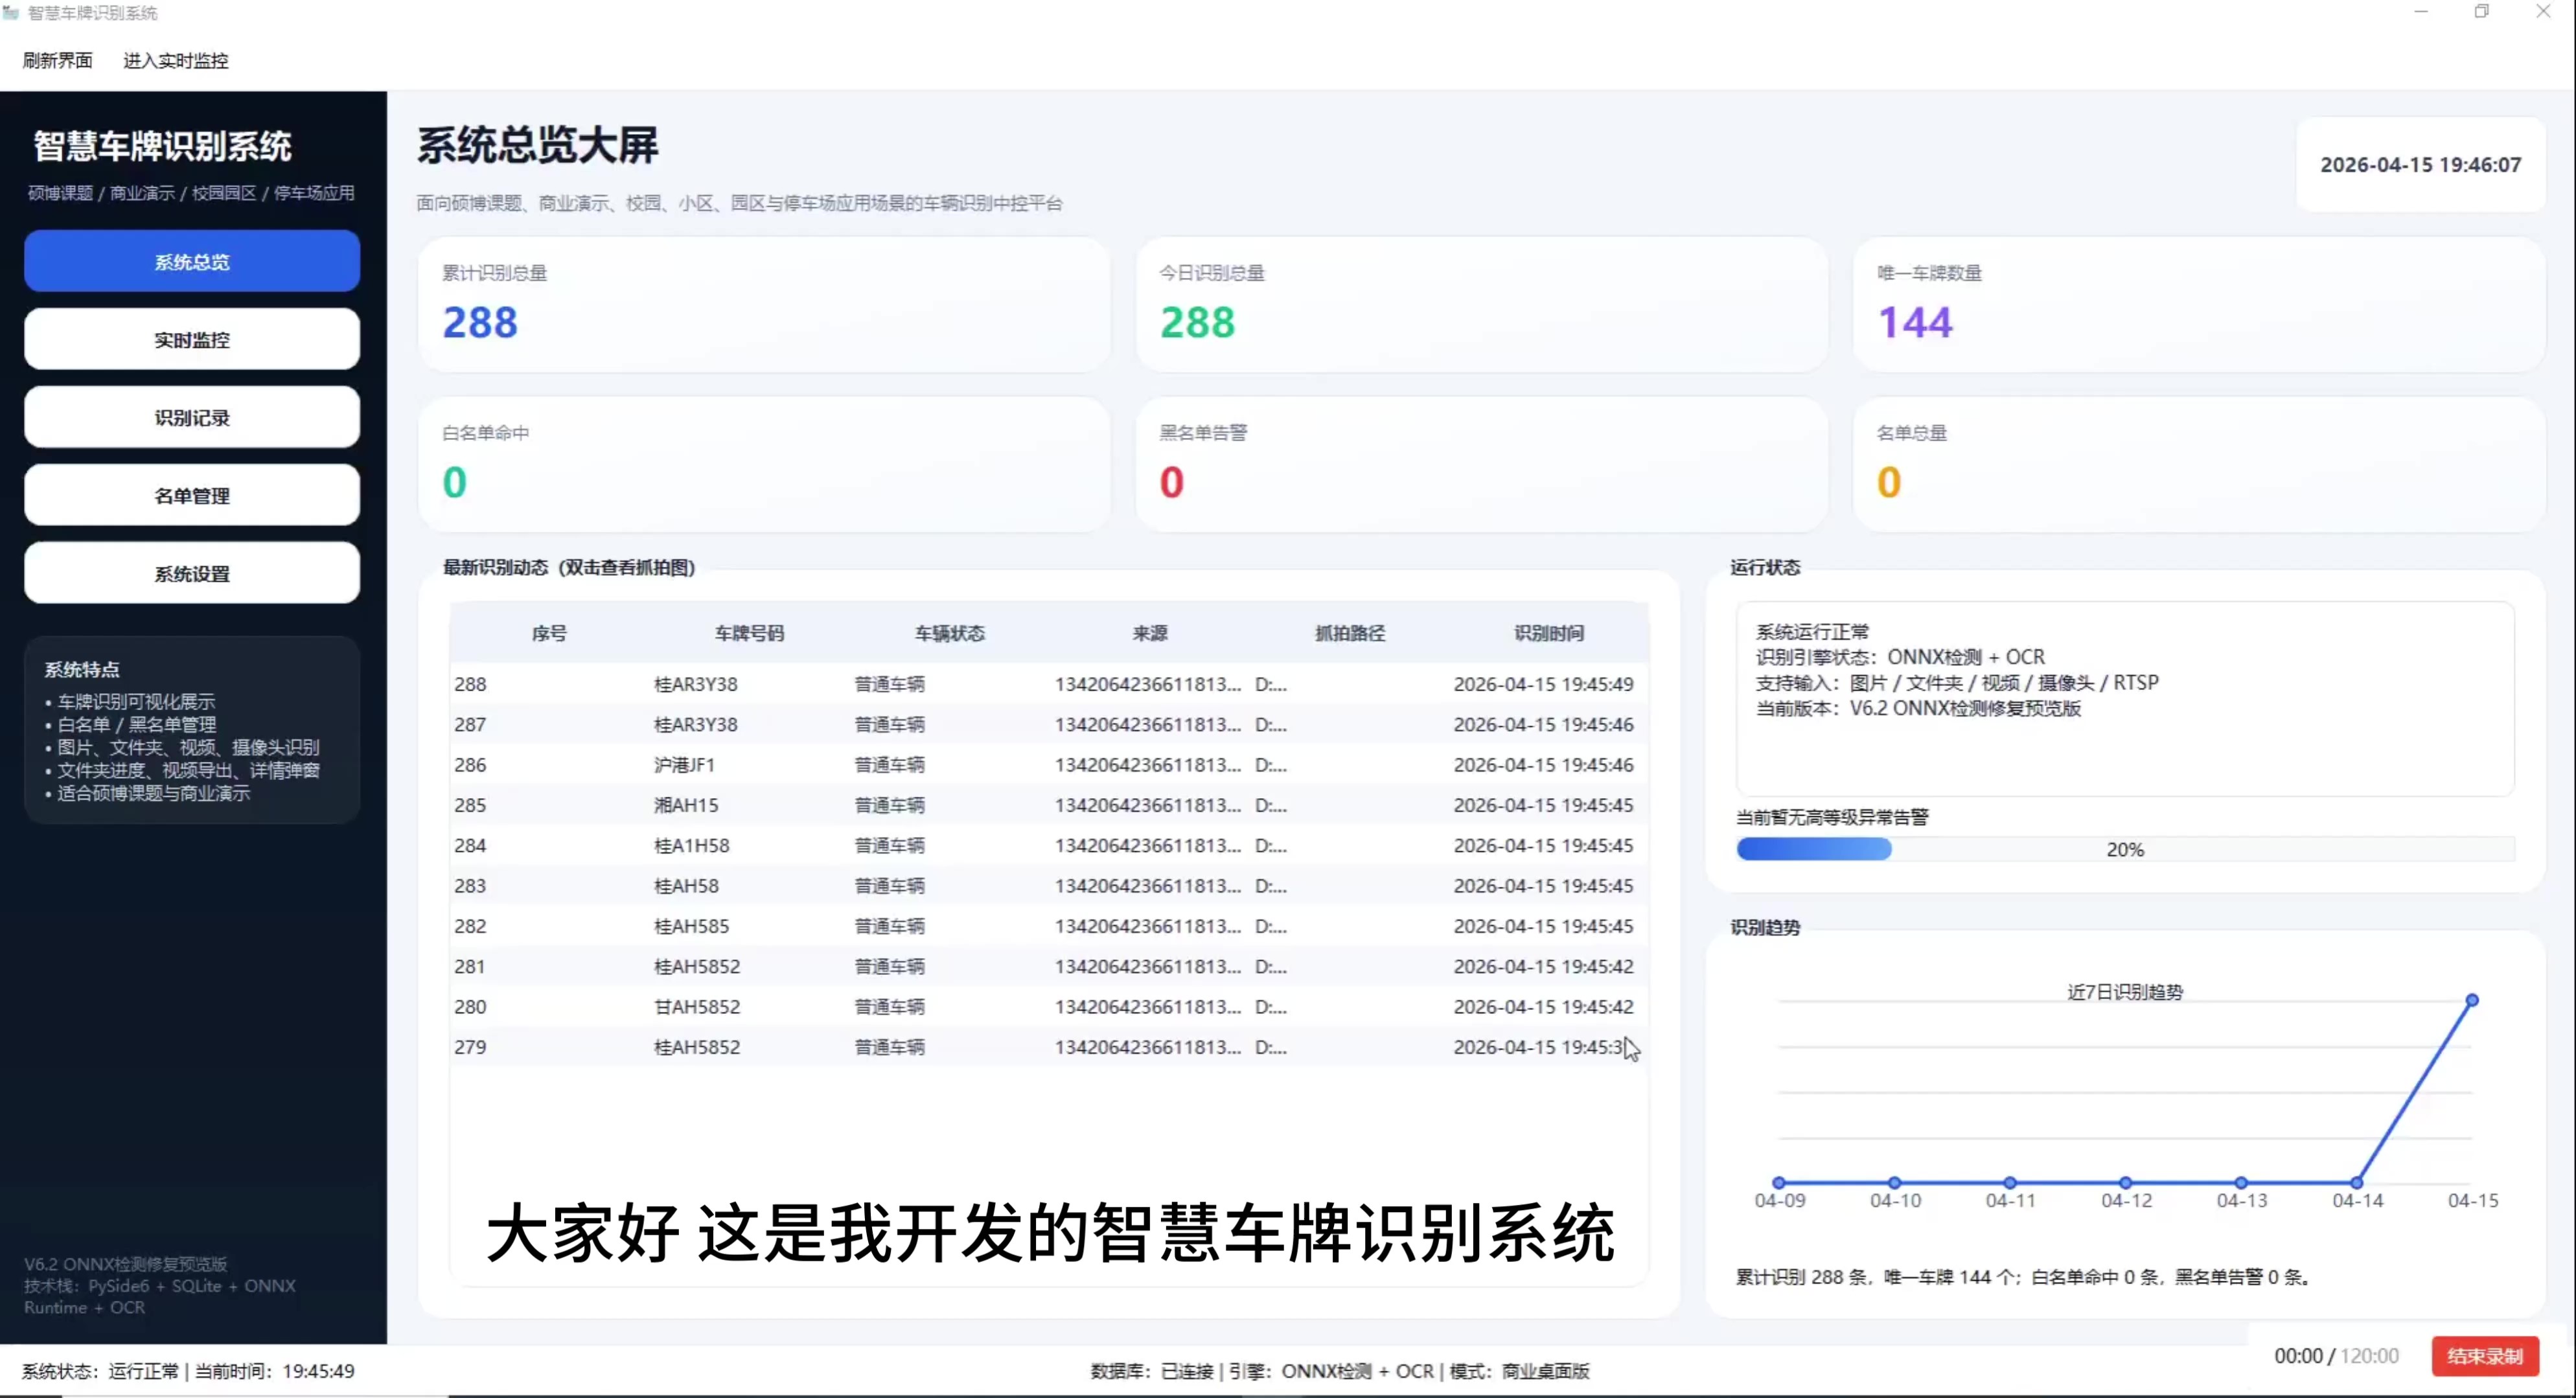Click the 名单总量 card value 0
This screenshot has width=2576, height=1398.
[1889, 482]
